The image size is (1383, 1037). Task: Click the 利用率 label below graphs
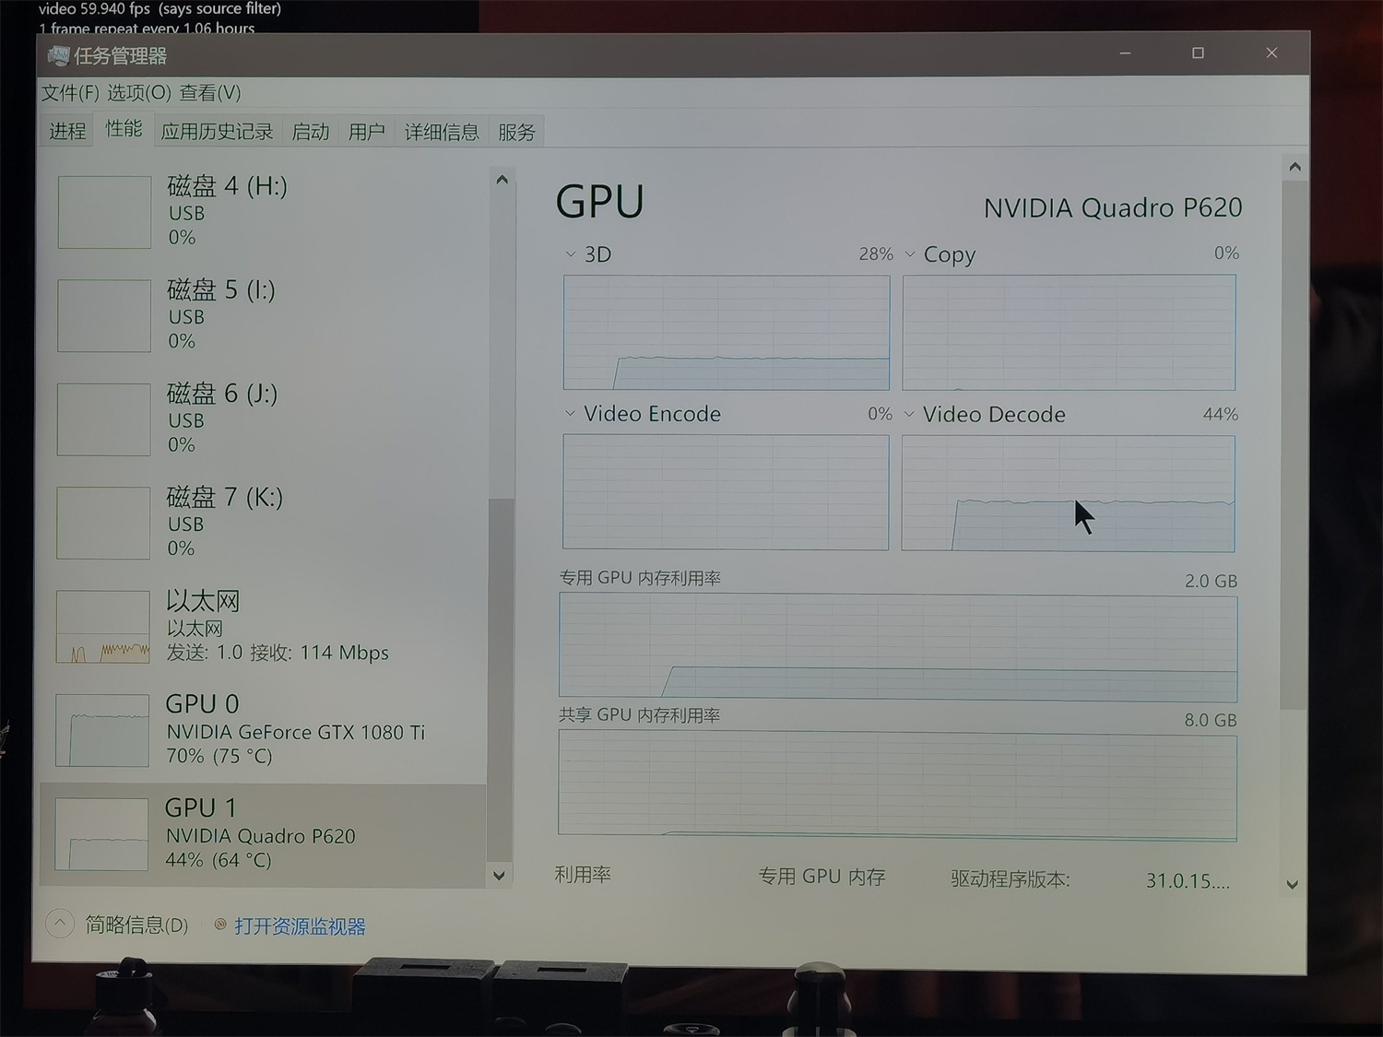coord(583,875)
